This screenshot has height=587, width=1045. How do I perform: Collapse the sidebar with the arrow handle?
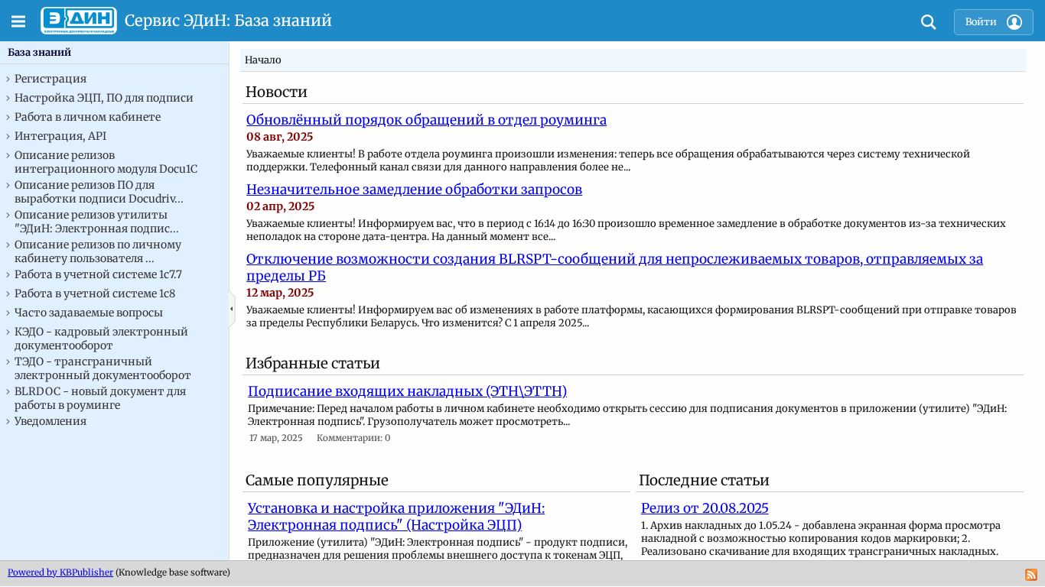(x=232, y=309)
